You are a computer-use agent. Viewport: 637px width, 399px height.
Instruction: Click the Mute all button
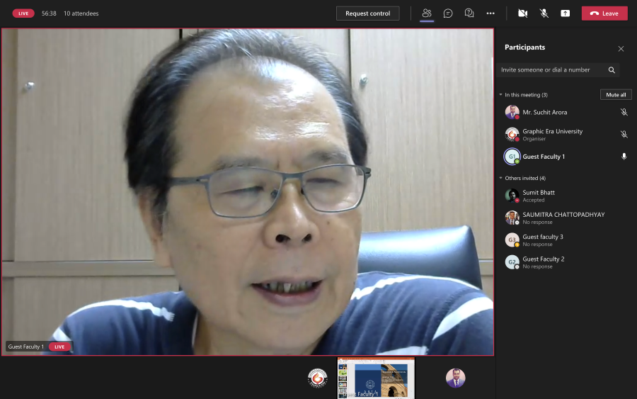616,94
